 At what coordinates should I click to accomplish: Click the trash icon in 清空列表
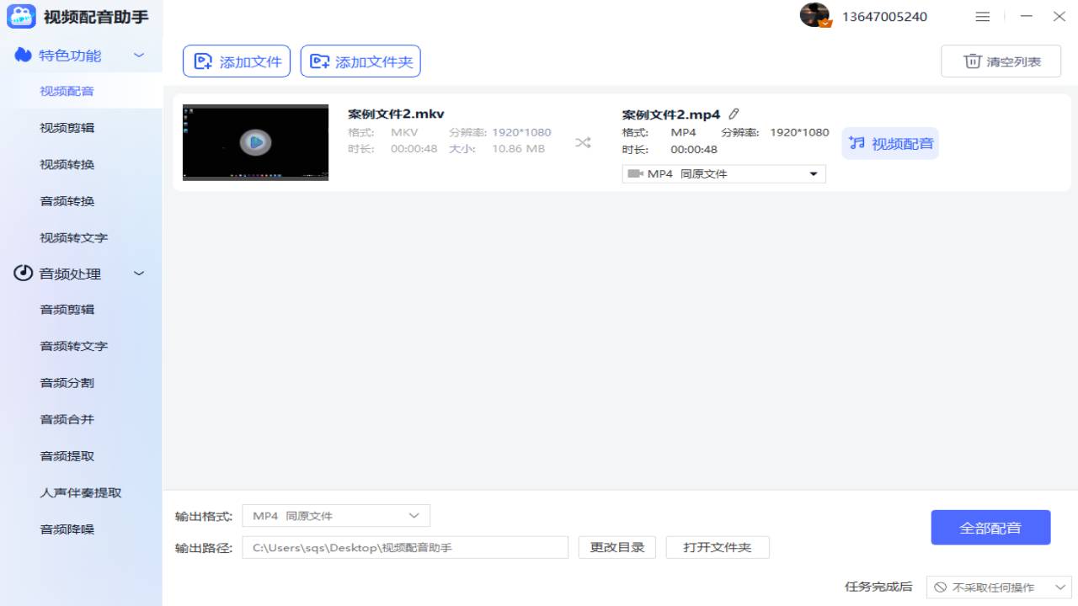973,61
